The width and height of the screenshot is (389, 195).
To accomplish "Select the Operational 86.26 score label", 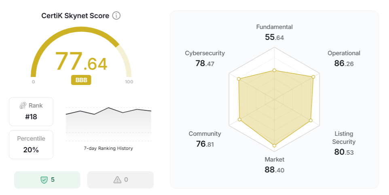I will 344,58.
